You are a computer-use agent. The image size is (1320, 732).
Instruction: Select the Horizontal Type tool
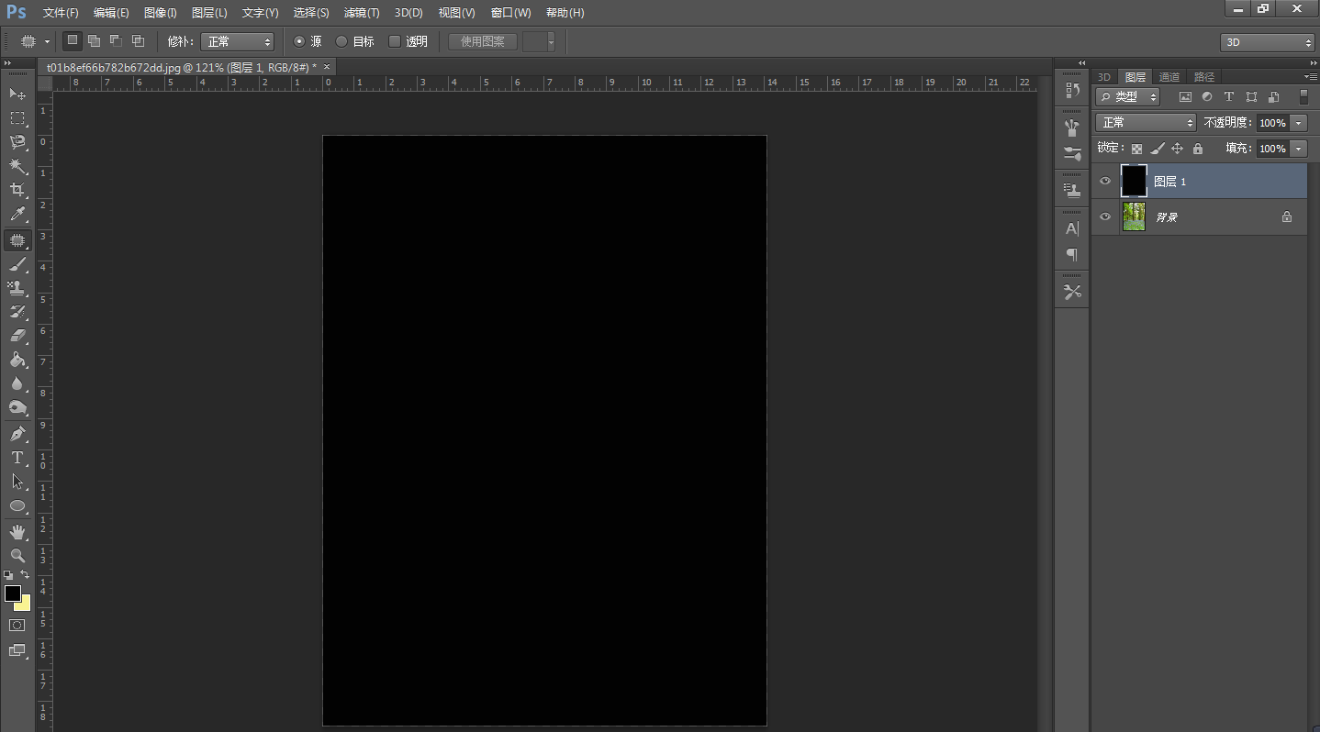[x=17, y=458]
